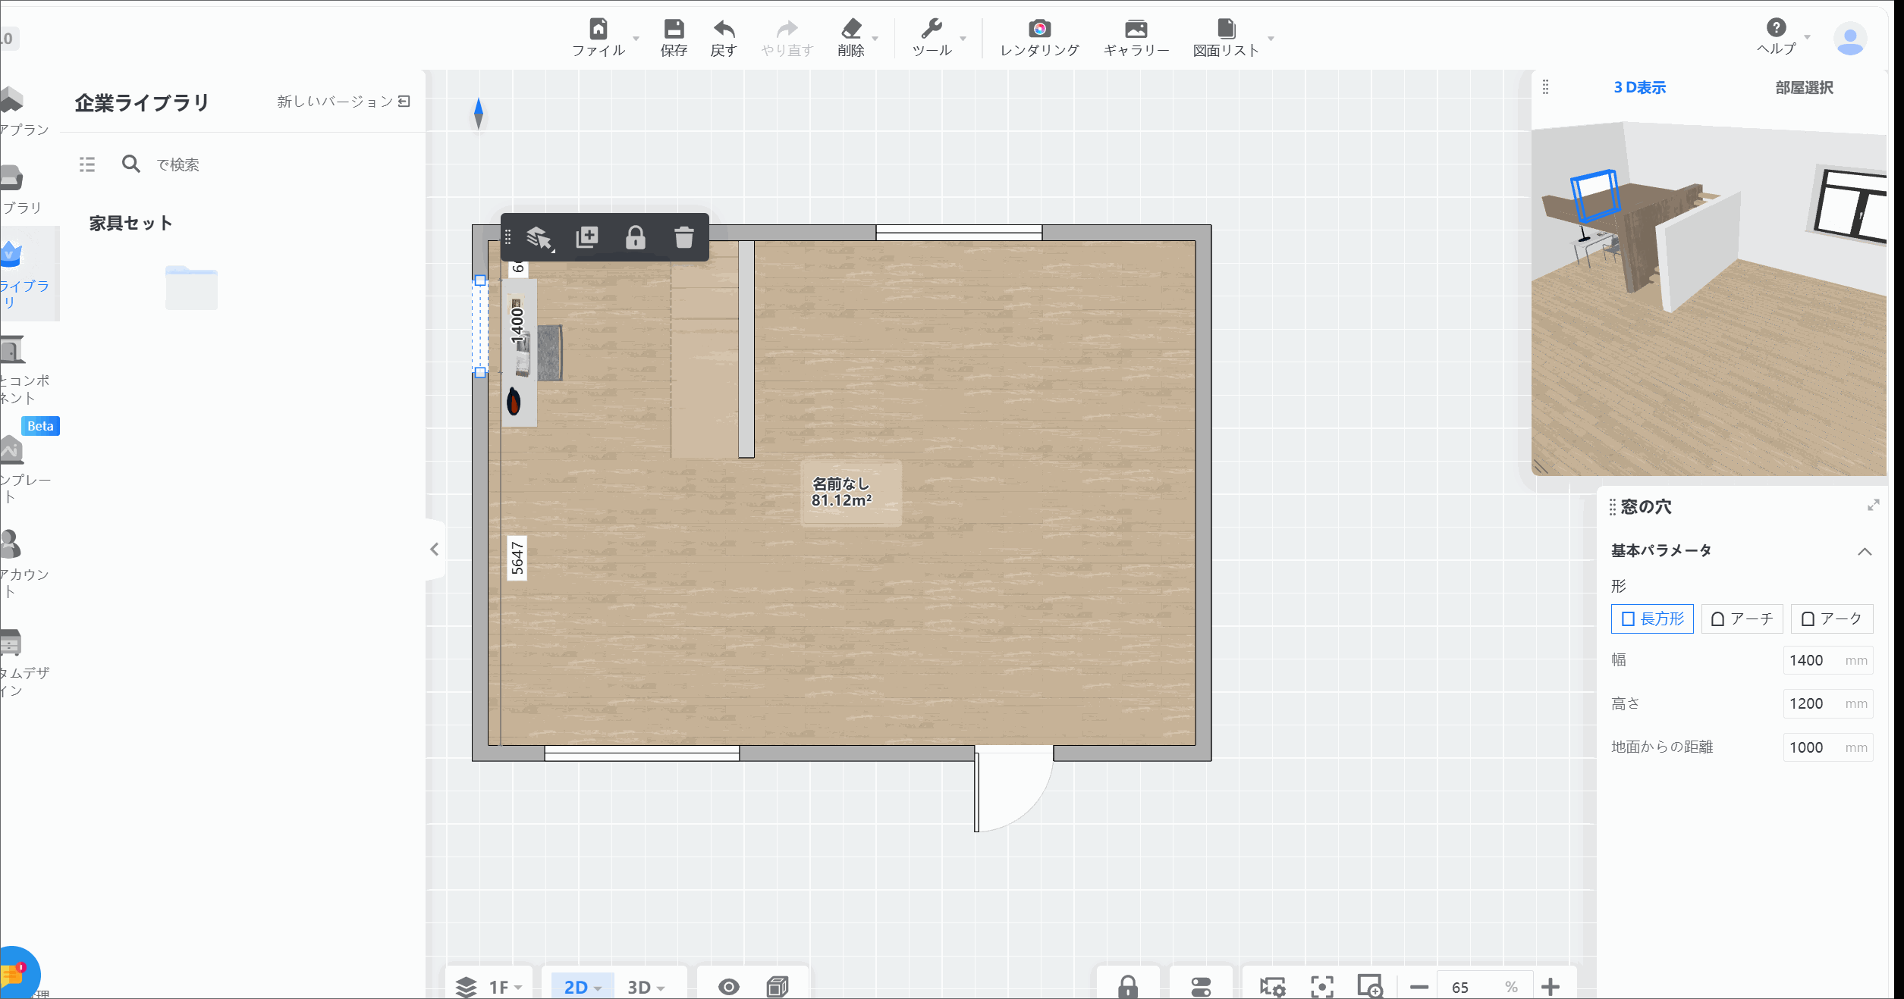Open the 1F floor selector dropdown

pyautogui.click(x=505, y=987)
